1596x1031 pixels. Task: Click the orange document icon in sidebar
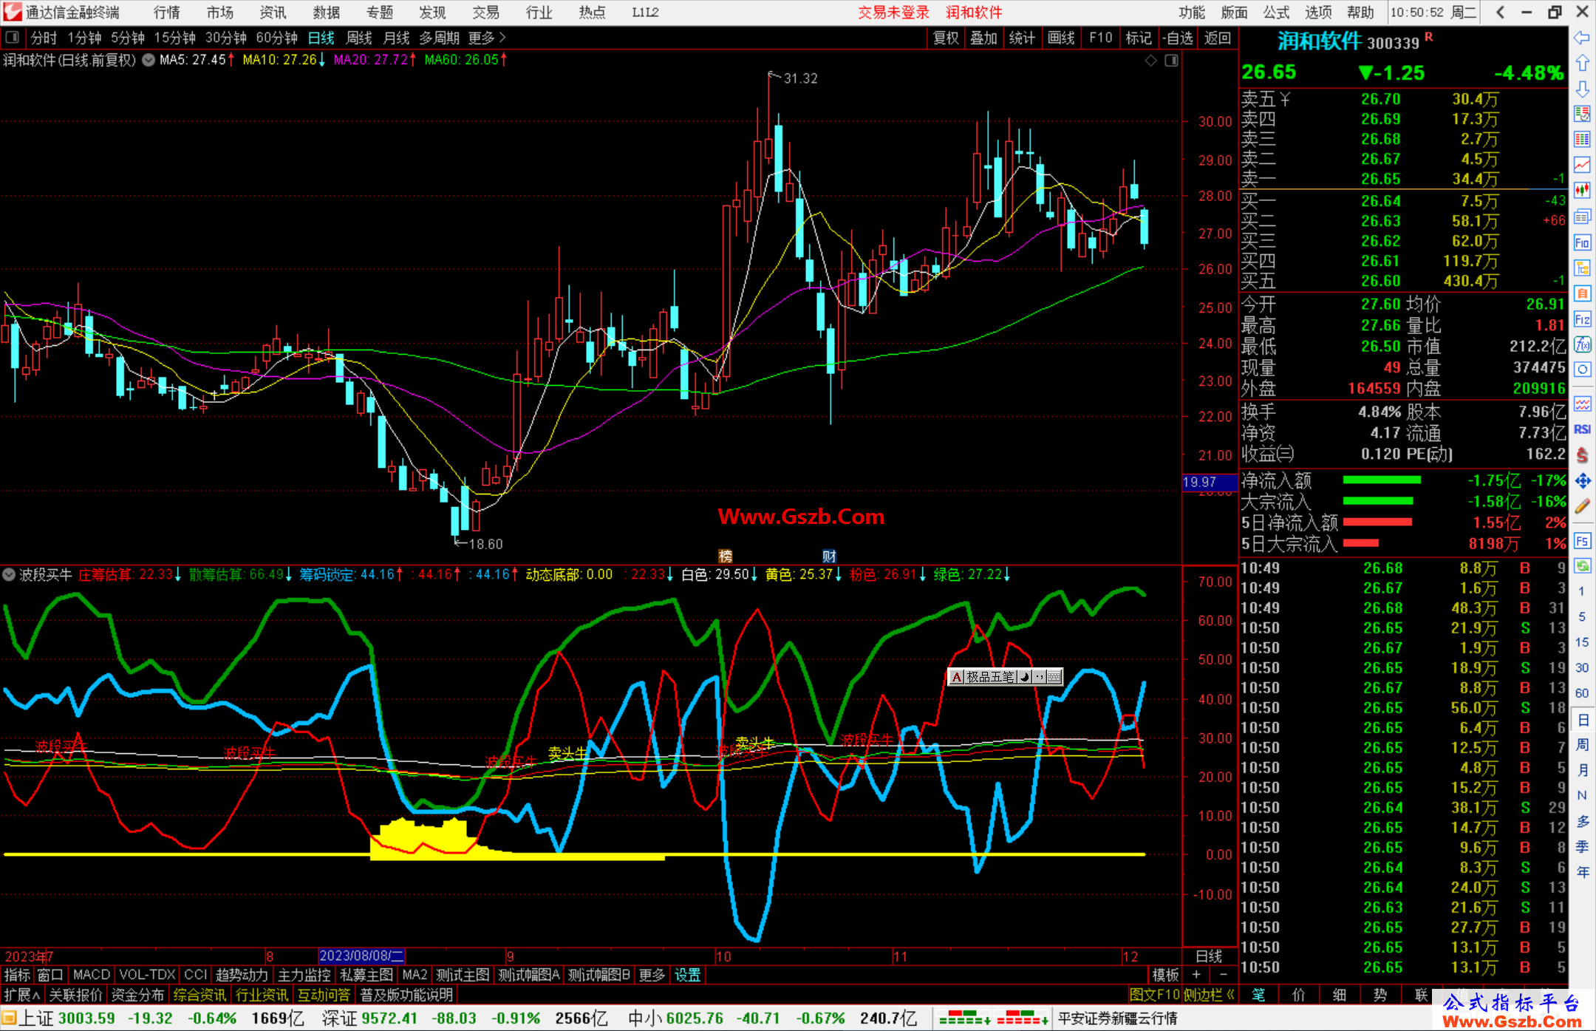tap(1582, 293)
